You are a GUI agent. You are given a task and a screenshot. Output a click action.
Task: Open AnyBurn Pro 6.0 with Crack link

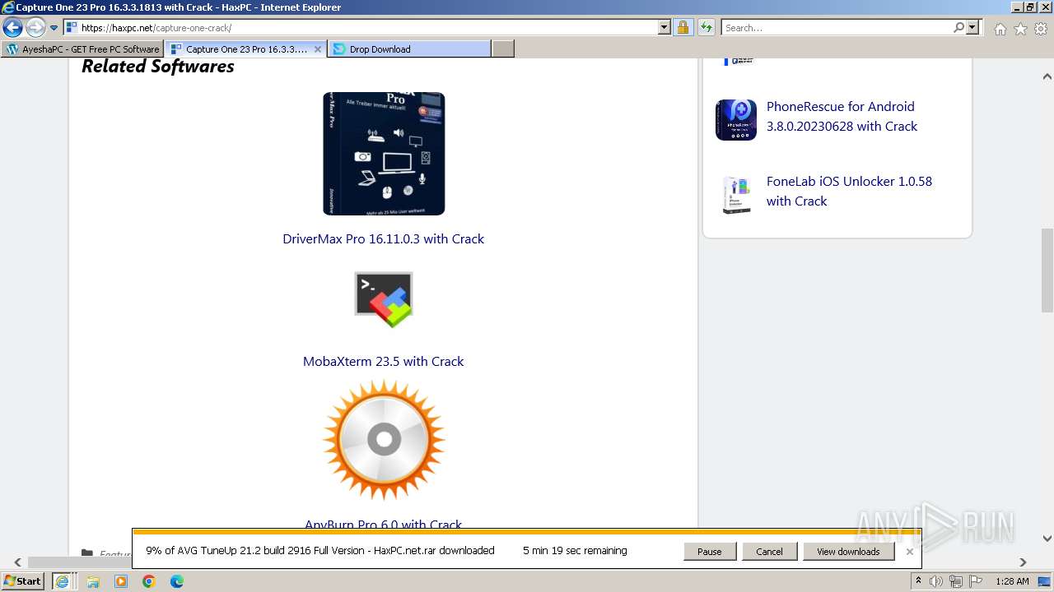(x=384, y=524)
